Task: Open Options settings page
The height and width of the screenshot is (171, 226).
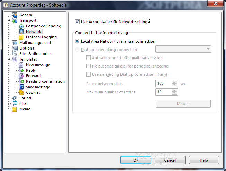Action: [x=27, y=48]
